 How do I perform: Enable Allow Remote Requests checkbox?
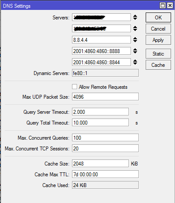[x=75, y=87]
